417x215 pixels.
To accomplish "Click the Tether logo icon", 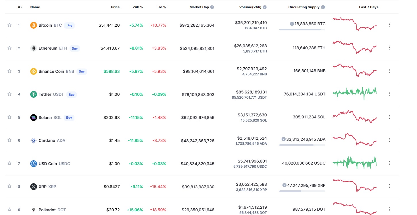I will point(34,94).
